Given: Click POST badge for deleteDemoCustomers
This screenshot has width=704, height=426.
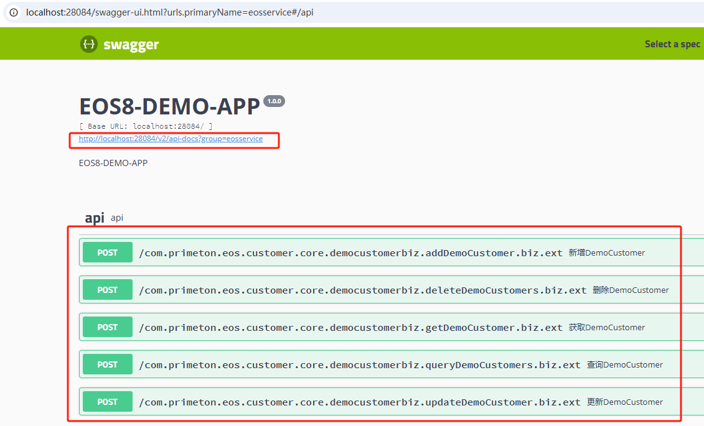Looking at the screenshot, I should click(x=108, y=290).
